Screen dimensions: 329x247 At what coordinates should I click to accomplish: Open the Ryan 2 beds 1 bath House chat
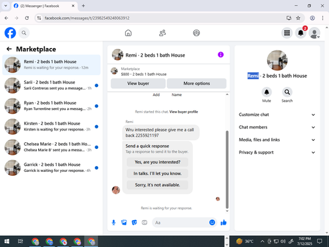click(51, 106)
